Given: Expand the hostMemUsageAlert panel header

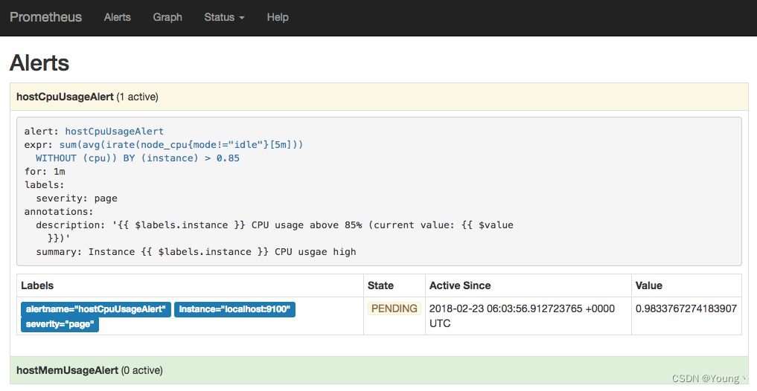Looking at the screenshot, I should [379, 370].
